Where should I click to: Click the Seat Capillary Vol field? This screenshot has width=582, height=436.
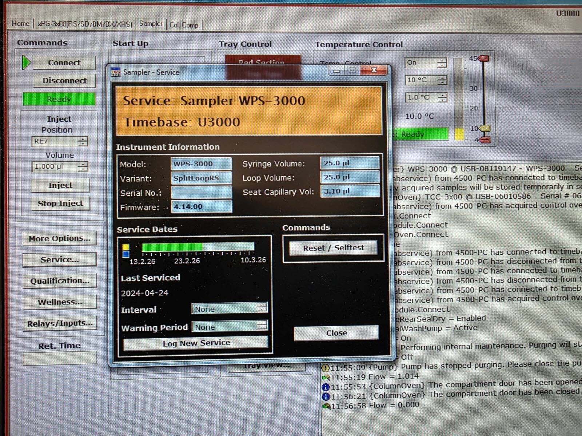coord(350,191)
